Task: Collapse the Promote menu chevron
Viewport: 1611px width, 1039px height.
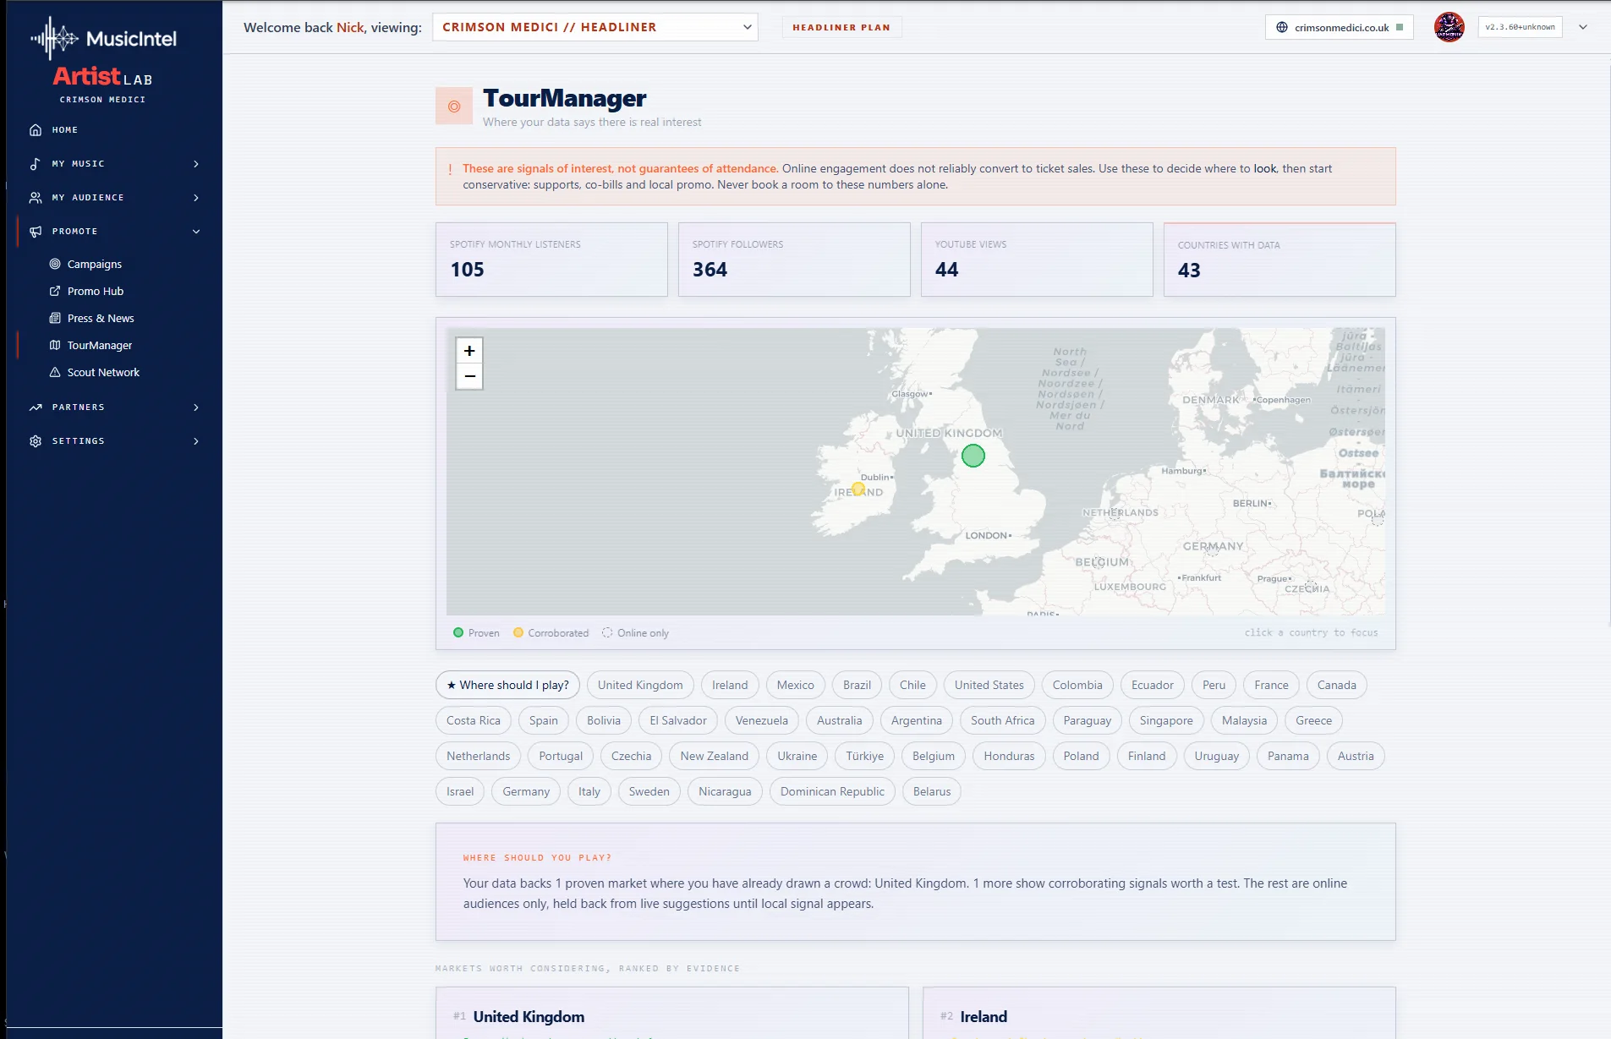Action: click(x=196, y=232)
